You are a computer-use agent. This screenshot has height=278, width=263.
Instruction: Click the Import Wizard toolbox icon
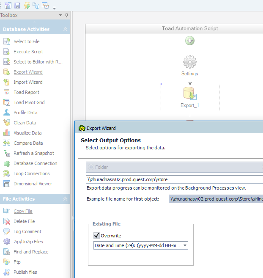click(x=7, y=82)
